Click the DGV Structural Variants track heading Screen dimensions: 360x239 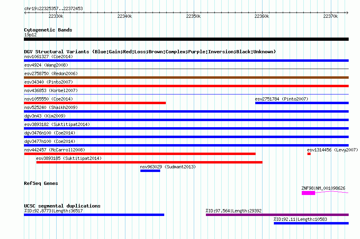[x=150, y=52]
